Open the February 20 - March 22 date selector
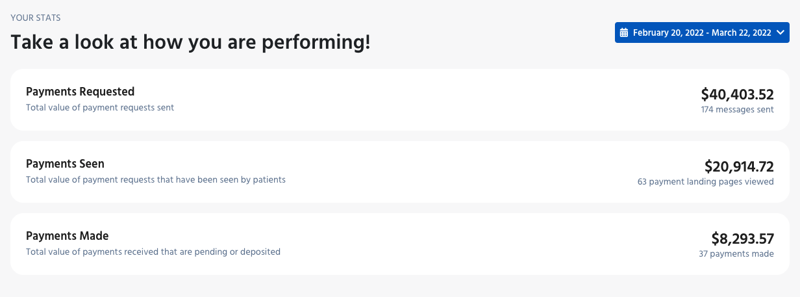Screen dimensions: 800x297 point(702,32)
